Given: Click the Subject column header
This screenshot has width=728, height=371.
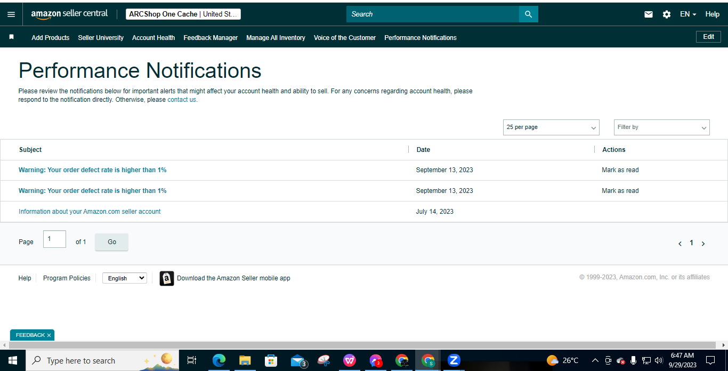Looking at the screenshot, I should [x=30, y=150].
